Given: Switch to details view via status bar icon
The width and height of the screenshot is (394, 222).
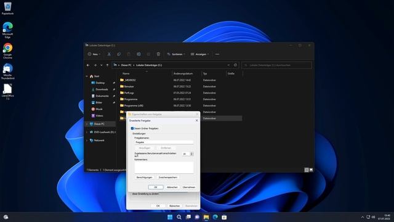Looking at the screenshot, I should click(307, 170).
